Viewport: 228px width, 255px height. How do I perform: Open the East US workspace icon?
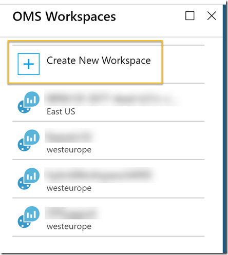(29, 102)
